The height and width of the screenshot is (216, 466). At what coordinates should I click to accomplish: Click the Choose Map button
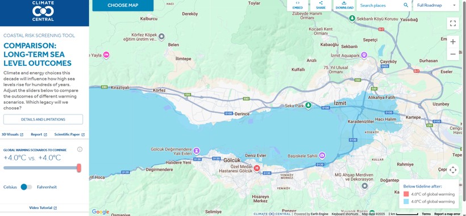pyautogui.click(x=123, y=5)
